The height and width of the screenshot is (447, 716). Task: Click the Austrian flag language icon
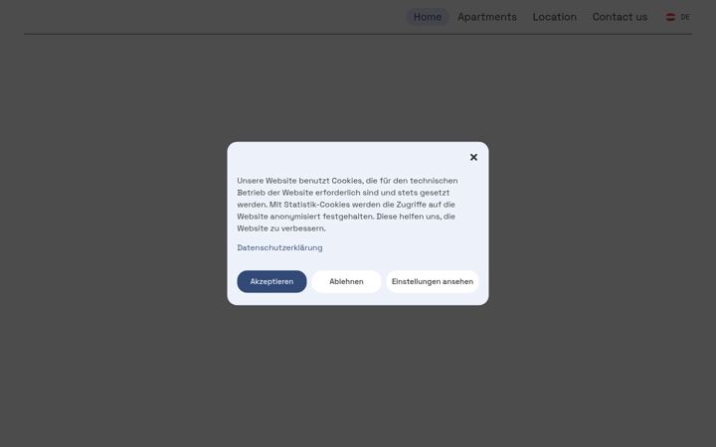click(670, 17)
